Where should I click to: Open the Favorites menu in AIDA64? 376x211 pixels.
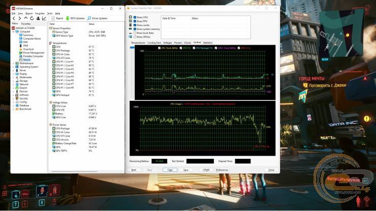pos(40,13)
